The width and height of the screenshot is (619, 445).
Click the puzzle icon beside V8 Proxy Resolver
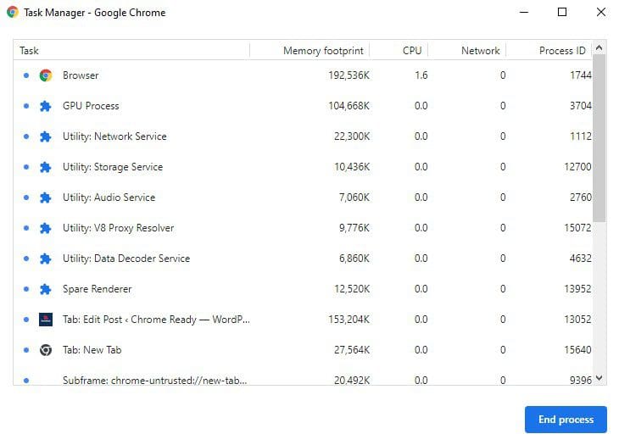(46, 228)
